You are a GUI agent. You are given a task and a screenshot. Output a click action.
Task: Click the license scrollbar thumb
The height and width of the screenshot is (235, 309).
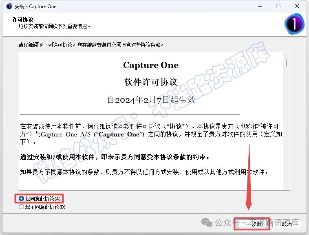coord(286,63)
